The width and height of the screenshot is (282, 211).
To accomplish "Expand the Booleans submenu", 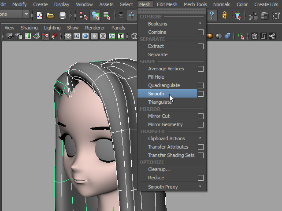I will tap(200, 24).
